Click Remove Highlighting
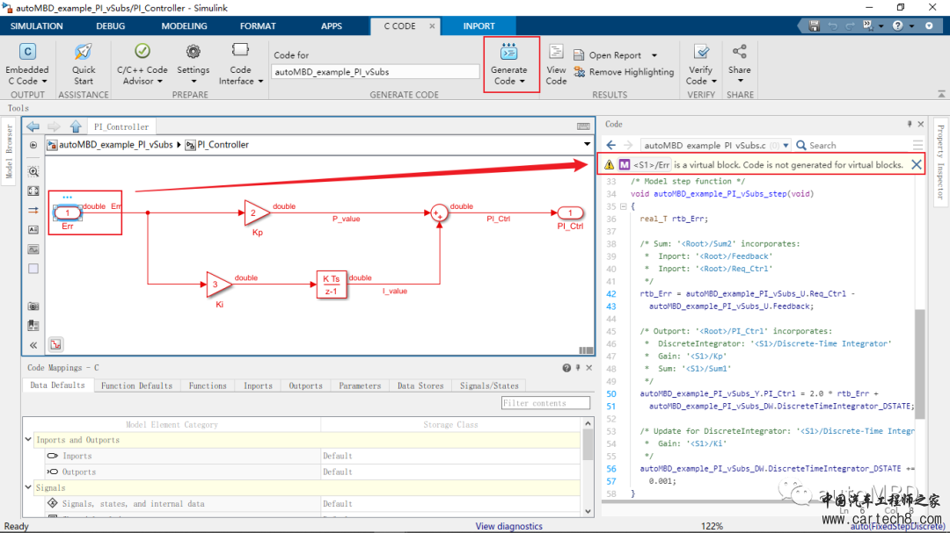 click(624, 72)
